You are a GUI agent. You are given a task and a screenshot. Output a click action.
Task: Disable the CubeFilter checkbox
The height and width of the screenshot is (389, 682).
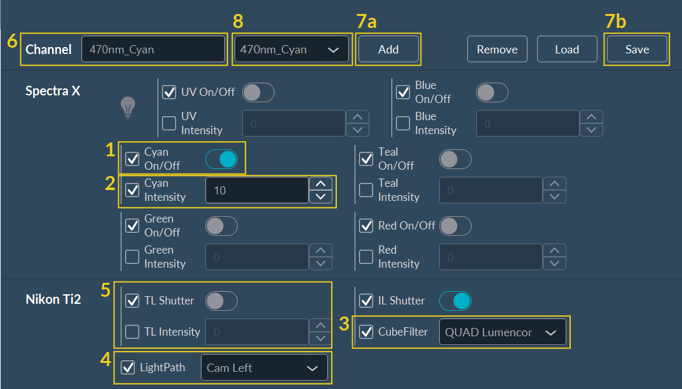(366, 332)
